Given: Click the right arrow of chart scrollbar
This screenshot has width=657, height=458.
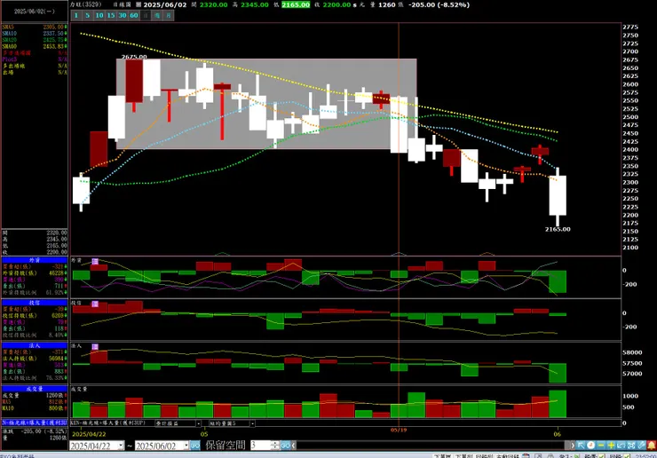Looking at the screenshot, I should point(573,446).
